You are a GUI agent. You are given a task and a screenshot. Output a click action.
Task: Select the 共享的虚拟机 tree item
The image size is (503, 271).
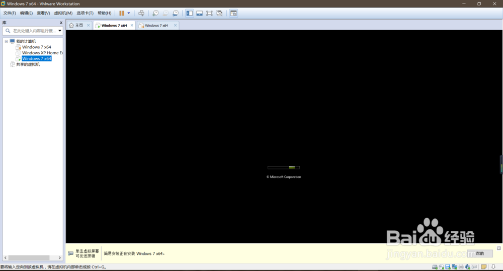pos(28,64)
